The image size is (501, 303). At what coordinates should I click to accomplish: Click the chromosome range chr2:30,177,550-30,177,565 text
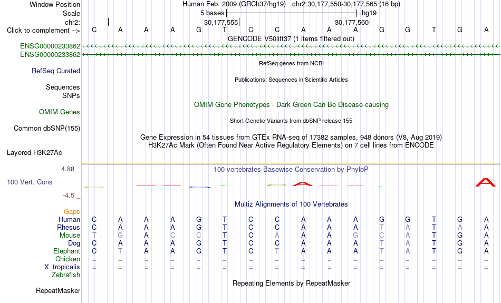346,4
